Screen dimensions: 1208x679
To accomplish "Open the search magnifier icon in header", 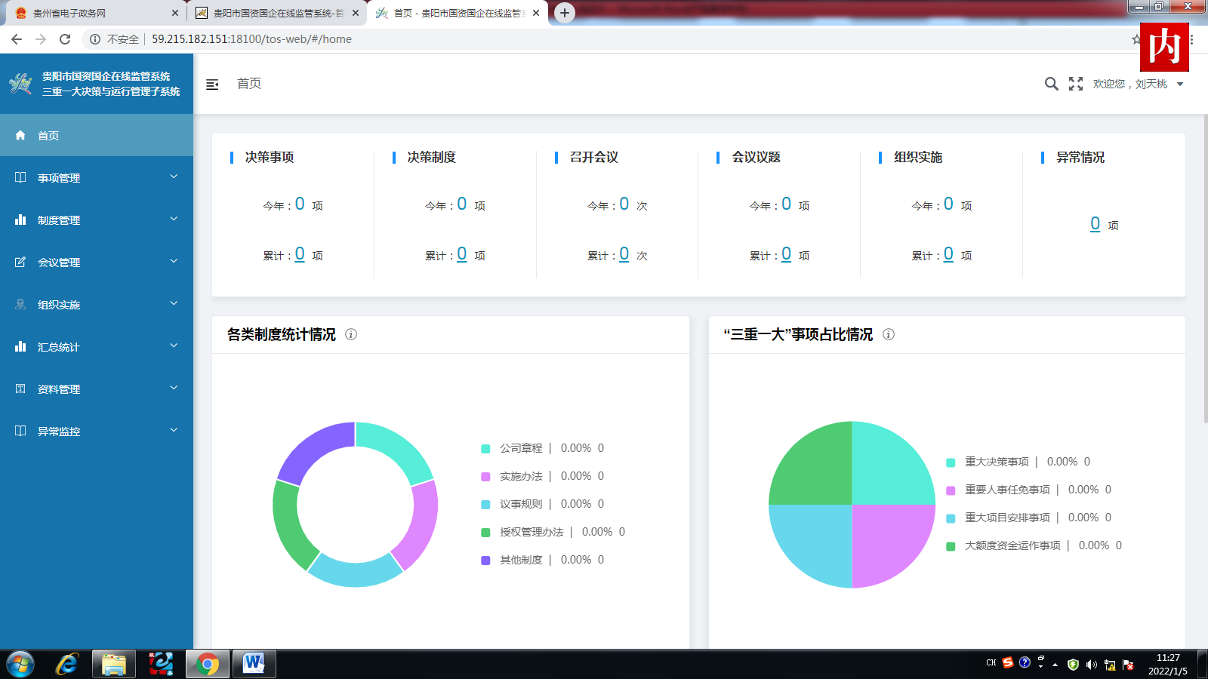I will pos(1051,84).
